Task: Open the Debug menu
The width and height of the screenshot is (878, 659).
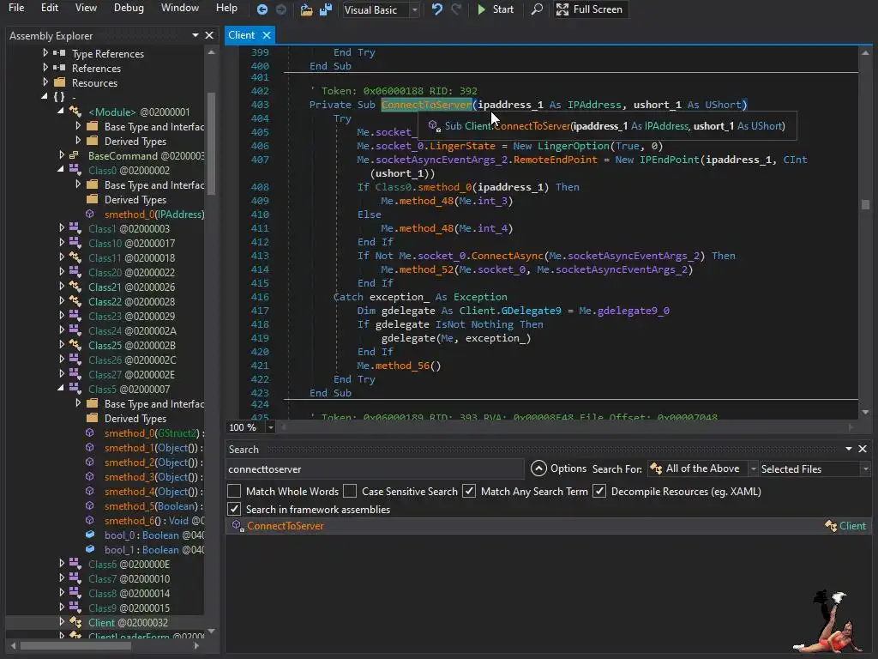Action: [129, 8]
